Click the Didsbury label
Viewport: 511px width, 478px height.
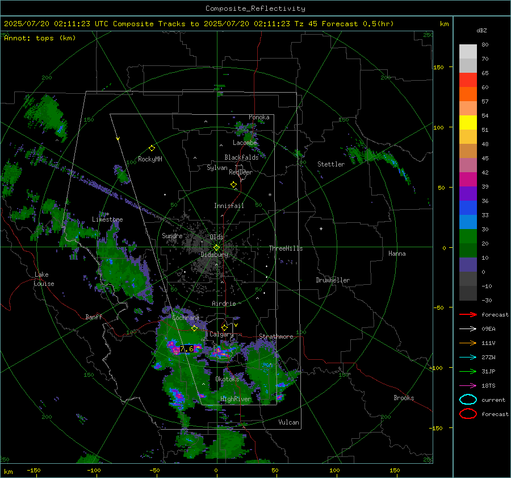(x=214, y=255)
